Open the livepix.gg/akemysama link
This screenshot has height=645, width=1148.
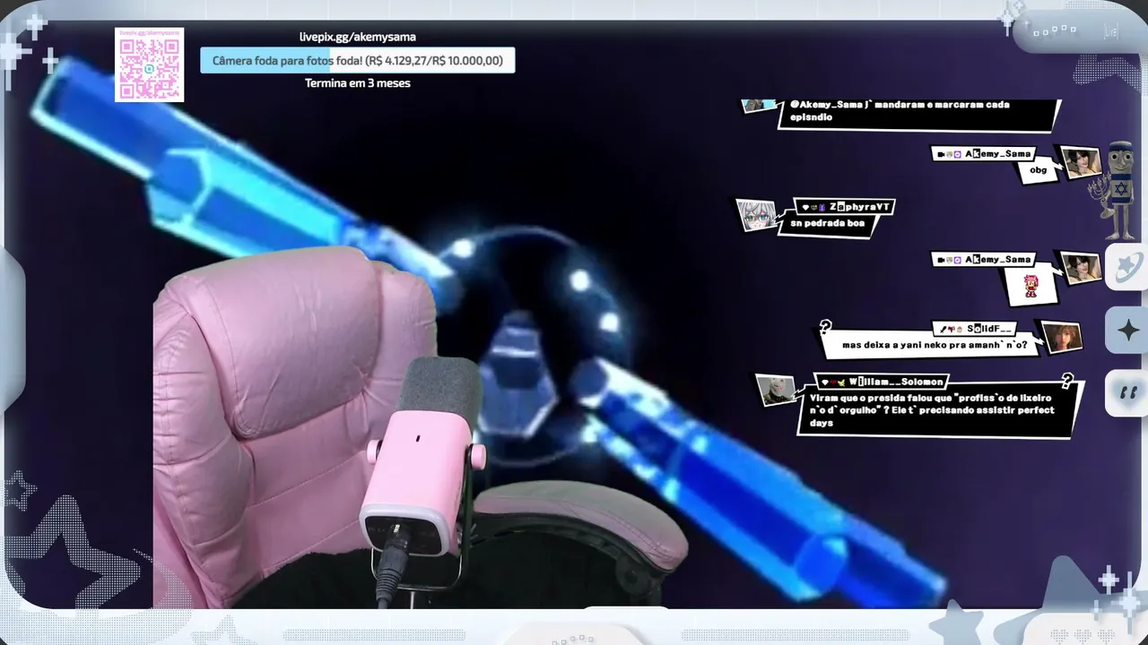357,37
